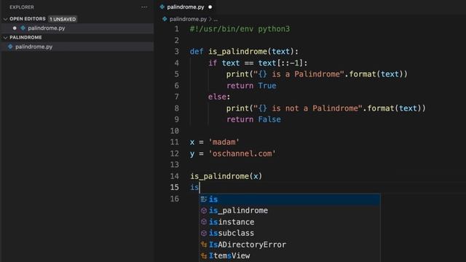Image resolution: width=466 pixels, height=262 pixels.
Task: Click the Python icon on the editor tab
Action: [x=162, y=7]
